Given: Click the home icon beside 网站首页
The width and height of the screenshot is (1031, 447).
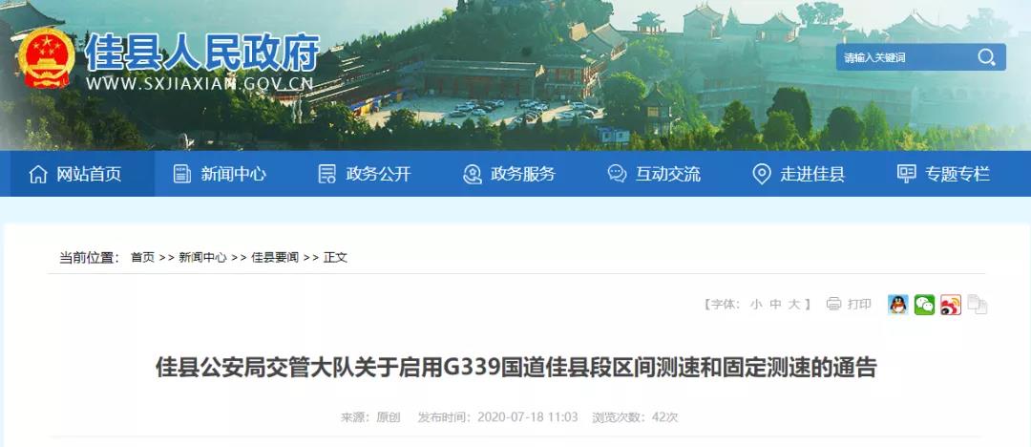Looking at the screenshot, I should [38, 175].
